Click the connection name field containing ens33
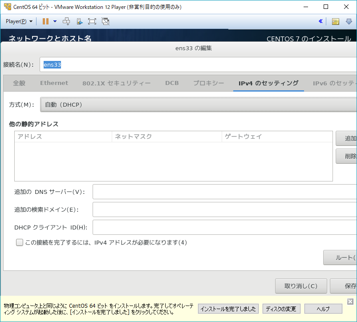This screenshot has width=357, height=322. [x=198, y=64]
